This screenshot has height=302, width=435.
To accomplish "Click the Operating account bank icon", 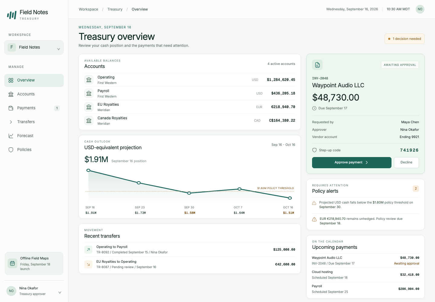I will tap(89, 80).
